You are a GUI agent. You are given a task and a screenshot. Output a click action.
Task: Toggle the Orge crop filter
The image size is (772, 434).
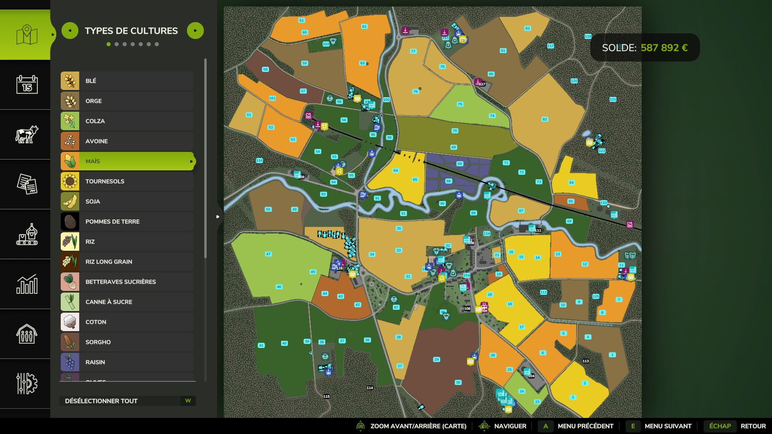point(127,101)
